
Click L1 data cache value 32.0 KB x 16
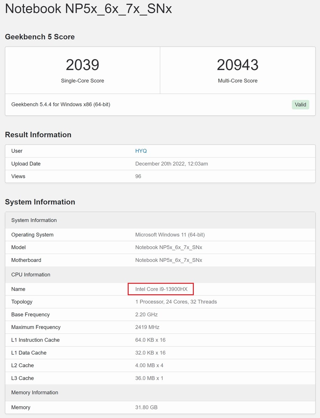(150, 353)
